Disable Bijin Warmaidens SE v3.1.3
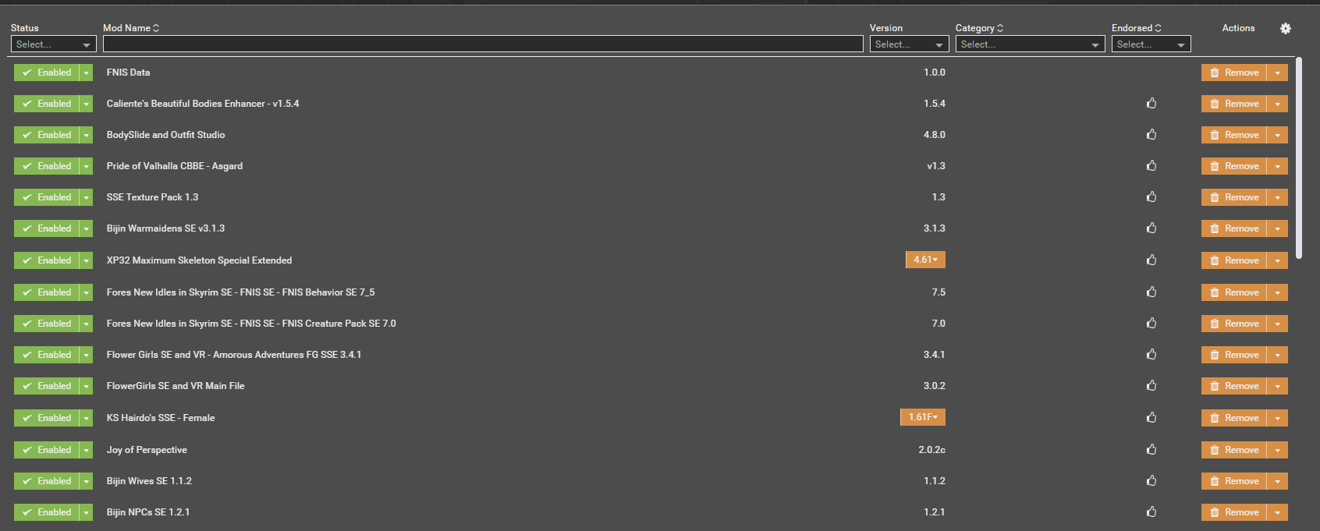The image size is (1320, 531). point(47,228)
